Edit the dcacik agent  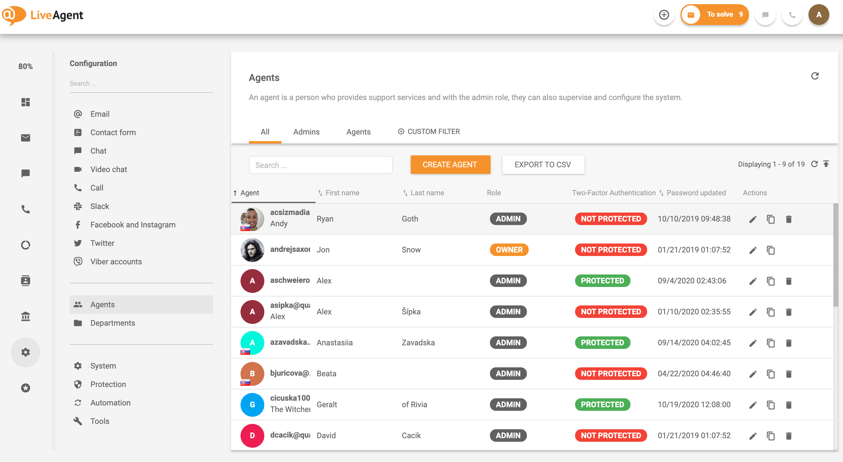[x=753, y=436]
